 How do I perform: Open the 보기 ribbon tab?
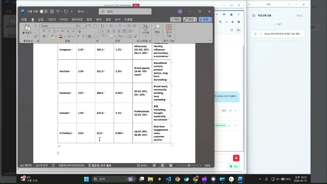click(x=118, y=19)
